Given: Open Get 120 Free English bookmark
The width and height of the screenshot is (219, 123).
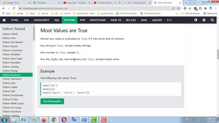Looking at the screenshot, I should pyautogui.click(x=127, y=13).
